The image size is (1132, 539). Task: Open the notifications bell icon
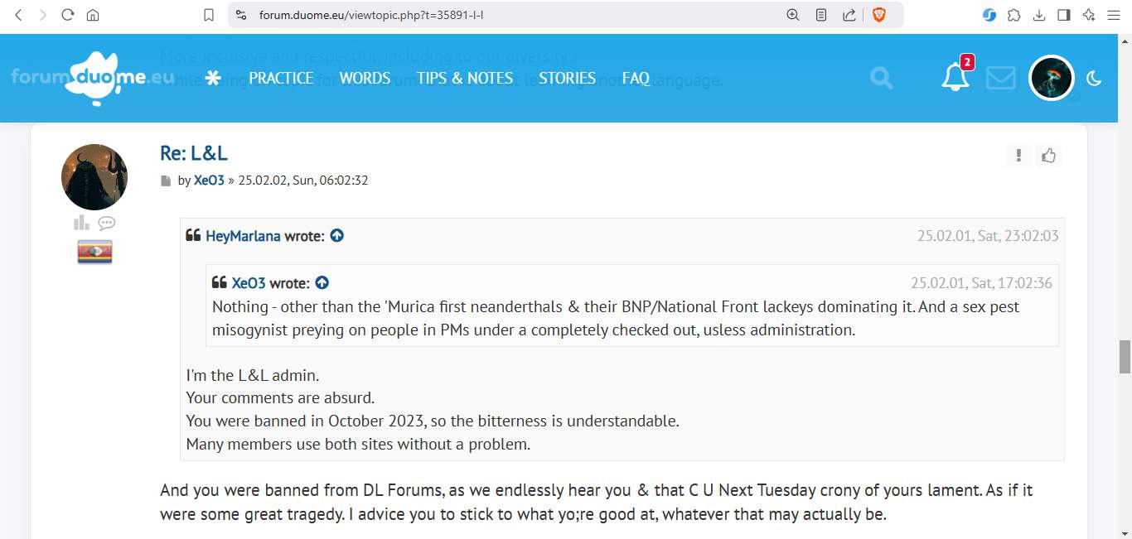tap(955, 78)
